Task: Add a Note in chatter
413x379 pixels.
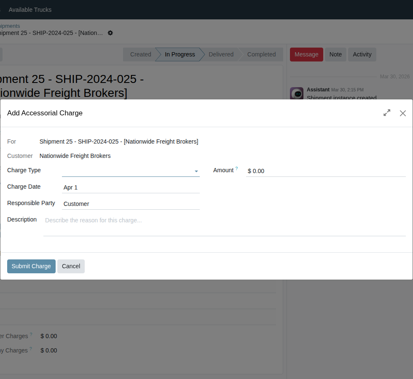Action: click(x=335, y=54)
